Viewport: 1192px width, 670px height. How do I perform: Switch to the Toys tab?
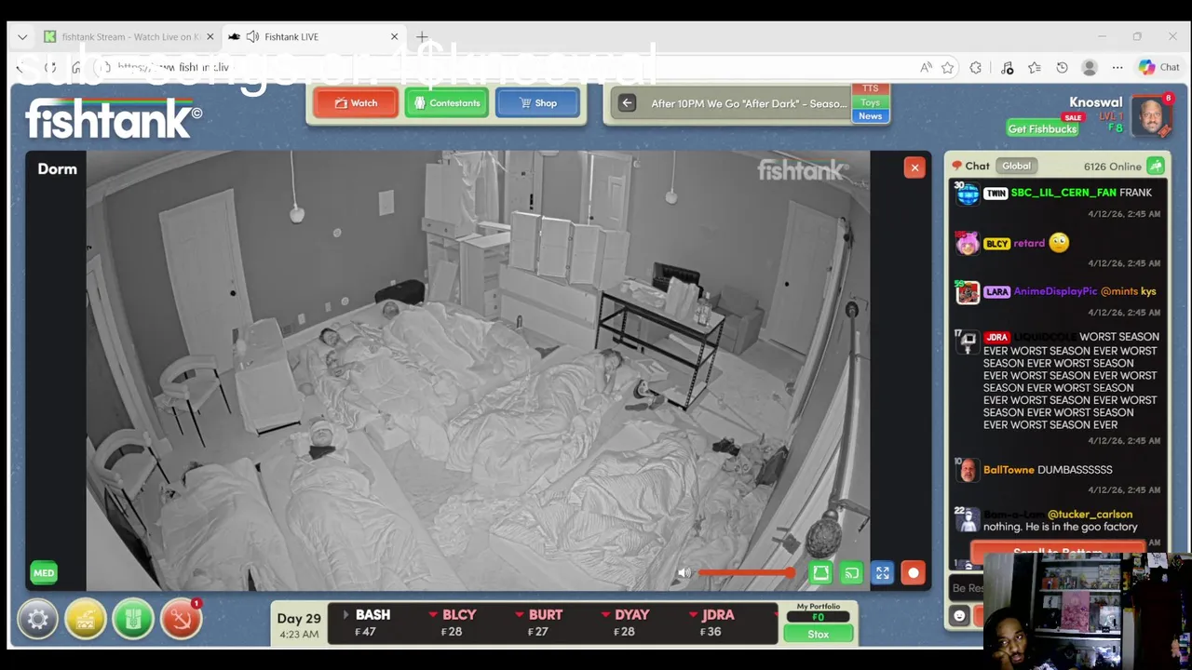(870, 102)
